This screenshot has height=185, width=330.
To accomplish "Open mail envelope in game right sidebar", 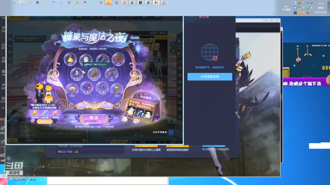I will coord(179,102).
